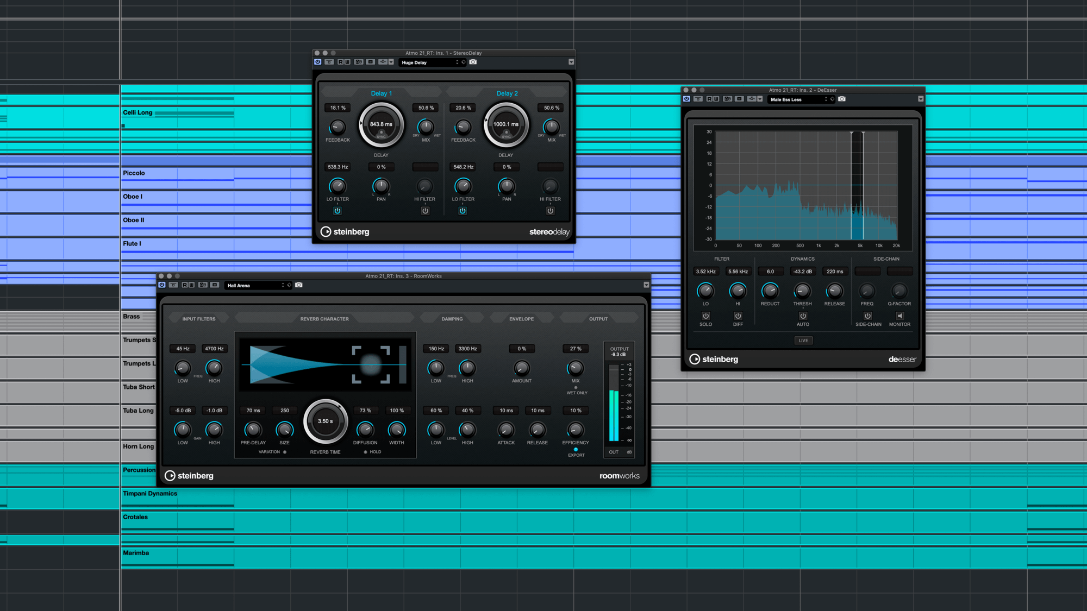Click the LIVE button in DeEsser
The image size is (1087, 611).
(x=803, y=341)
